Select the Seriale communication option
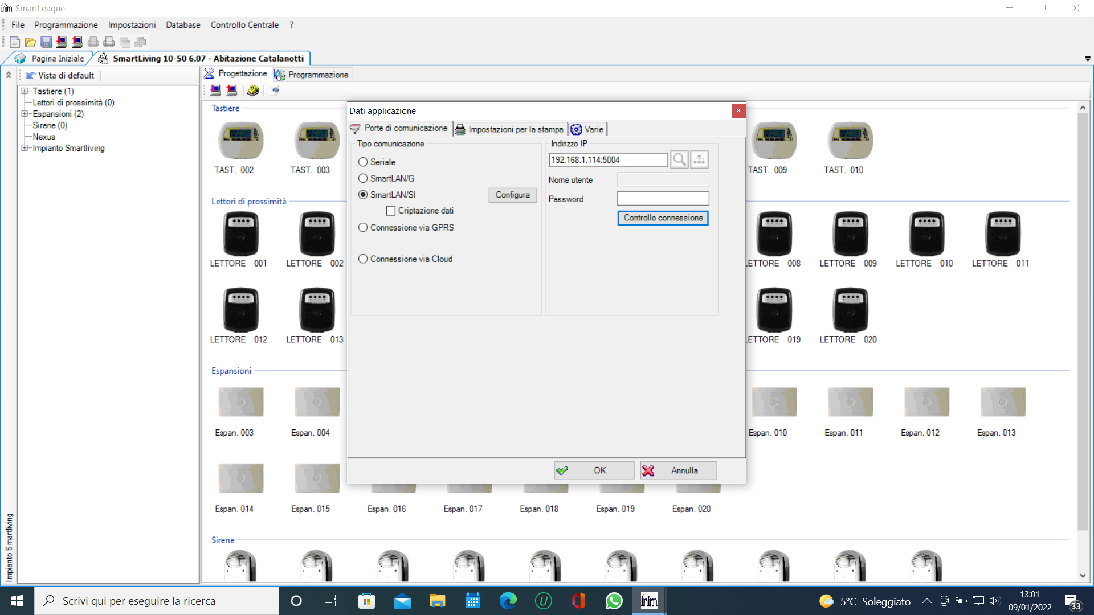Viewport: 1094px width, 615px height. coord(363,162)
